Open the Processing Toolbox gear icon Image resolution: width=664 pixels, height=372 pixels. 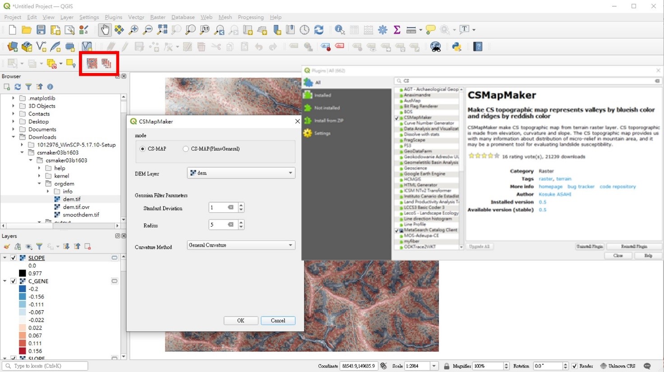(383, 30)
